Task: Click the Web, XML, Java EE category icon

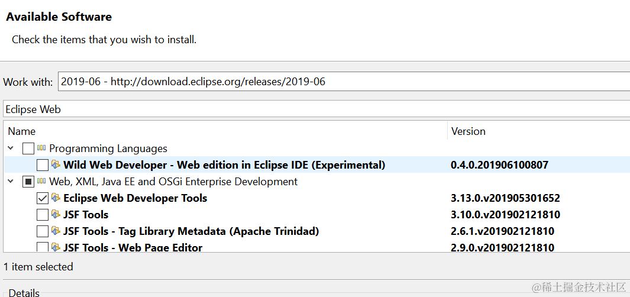Action: pyautogui.click(x=41, y=181)
